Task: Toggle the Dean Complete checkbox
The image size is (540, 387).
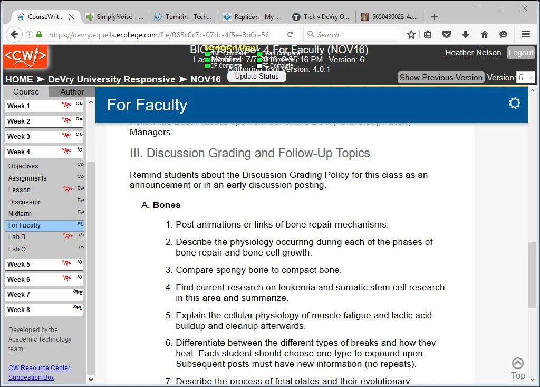Action: click(x=259, y=54)
